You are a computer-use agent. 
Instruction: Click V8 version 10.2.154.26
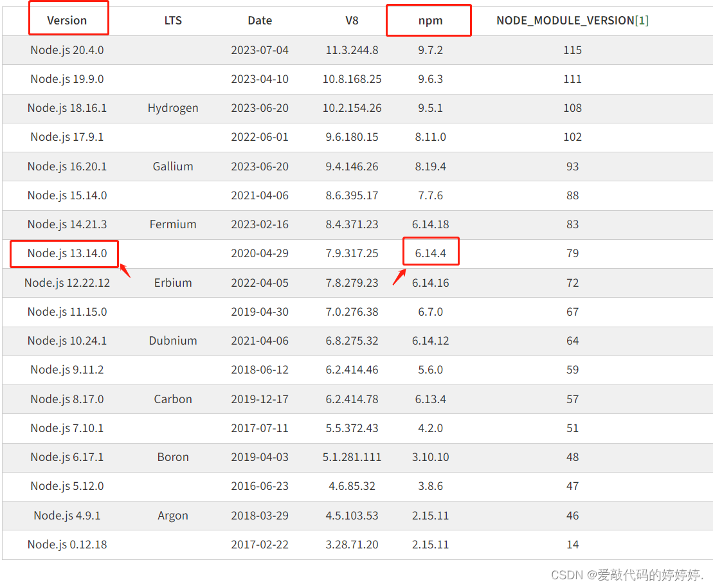coord(352,108)
